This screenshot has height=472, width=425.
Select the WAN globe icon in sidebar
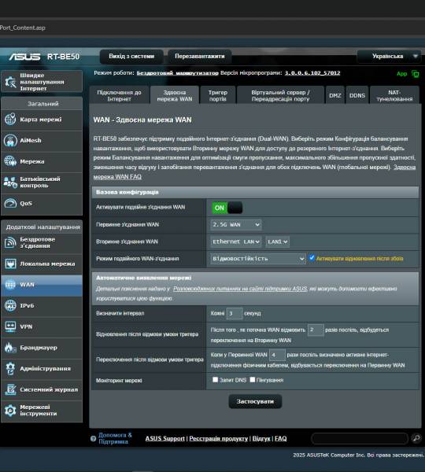click(x=10, y=285)
